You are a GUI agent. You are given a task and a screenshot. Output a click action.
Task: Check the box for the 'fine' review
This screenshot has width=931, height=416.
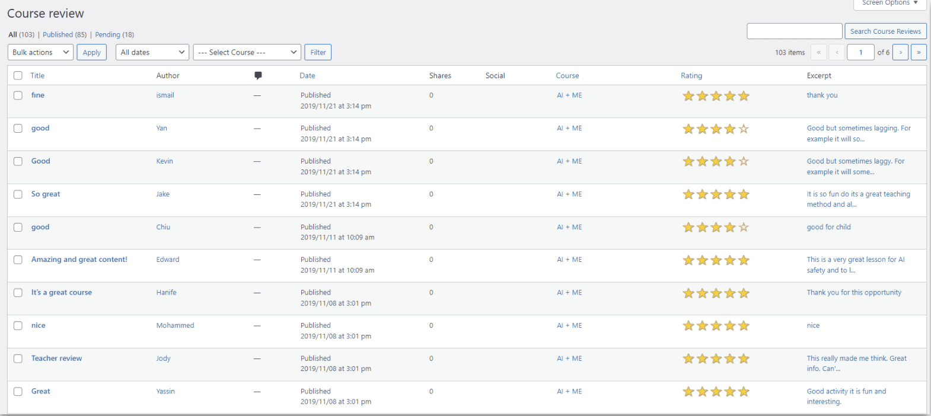18,95
